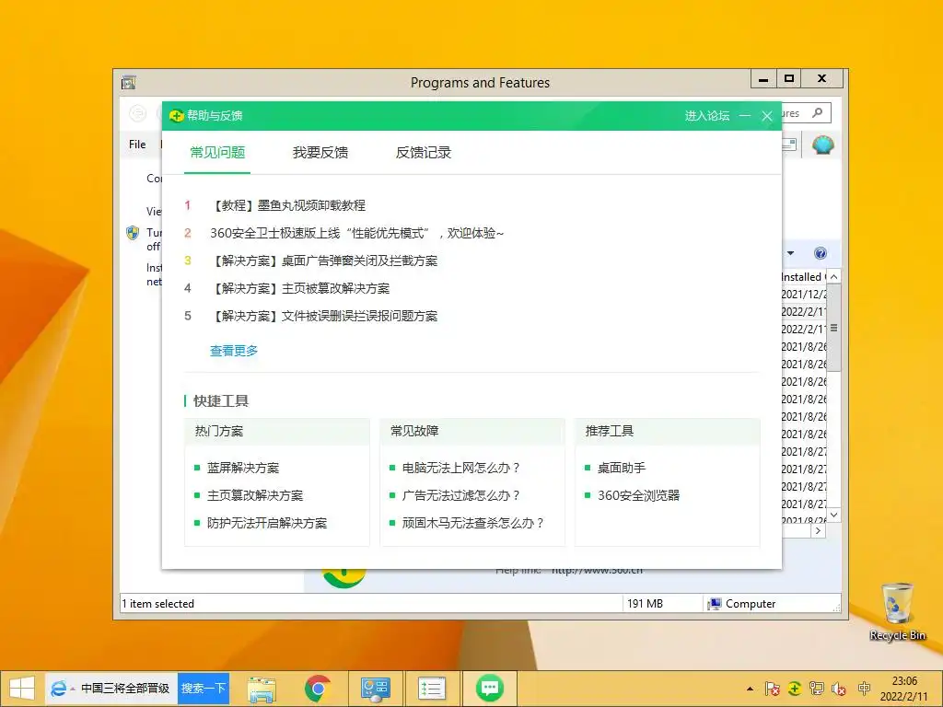The width and height of the screenshot is (943, 707).
Task: Open 主页被篡改解决方案 article
Action: pyautogui.click(x=299, y=288)
